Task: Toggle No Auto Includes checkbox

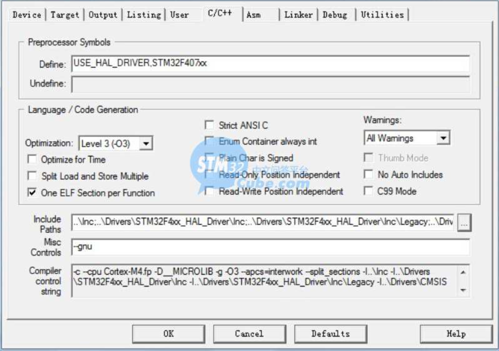Action: tap(369, 175)
